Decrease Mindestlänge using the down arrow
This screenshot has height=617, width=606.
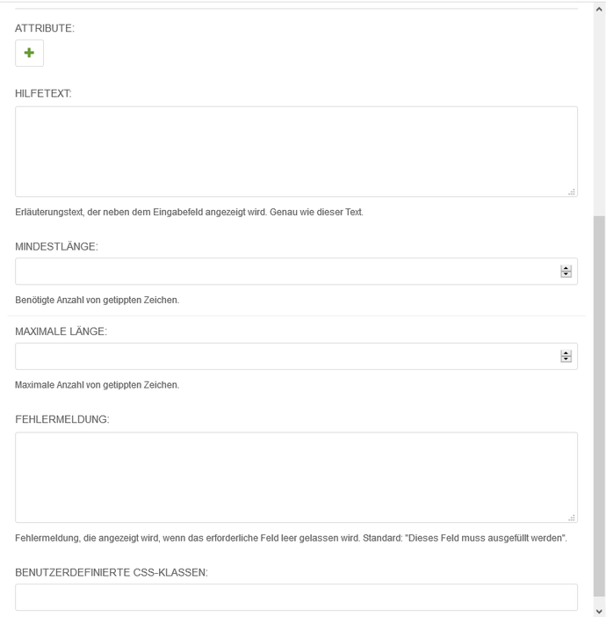coord(566,275)
